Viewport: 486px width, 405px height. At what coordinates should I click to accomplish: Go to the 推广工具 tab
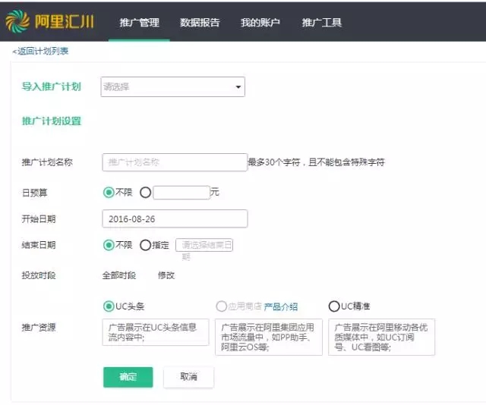pyautogui.click(x=321, y=23)
